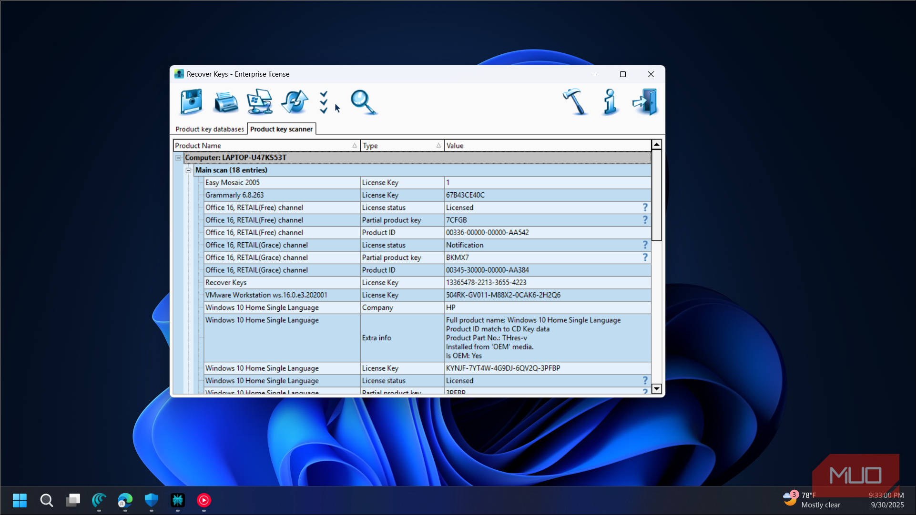Click the Save floppy disk icon
The image size is (916, 515).
(x=191, y=102)
